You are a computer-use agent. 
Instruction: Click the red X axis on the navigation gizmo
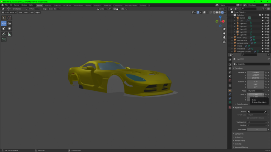click(x=223, y=22)
